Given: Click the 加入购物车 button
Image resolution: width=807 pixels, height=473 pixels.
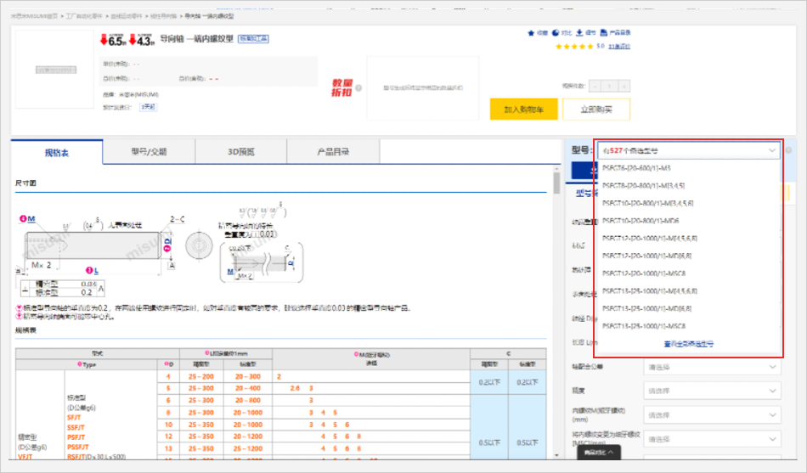Looking at the screenshot, I should [x=524, y=110].
